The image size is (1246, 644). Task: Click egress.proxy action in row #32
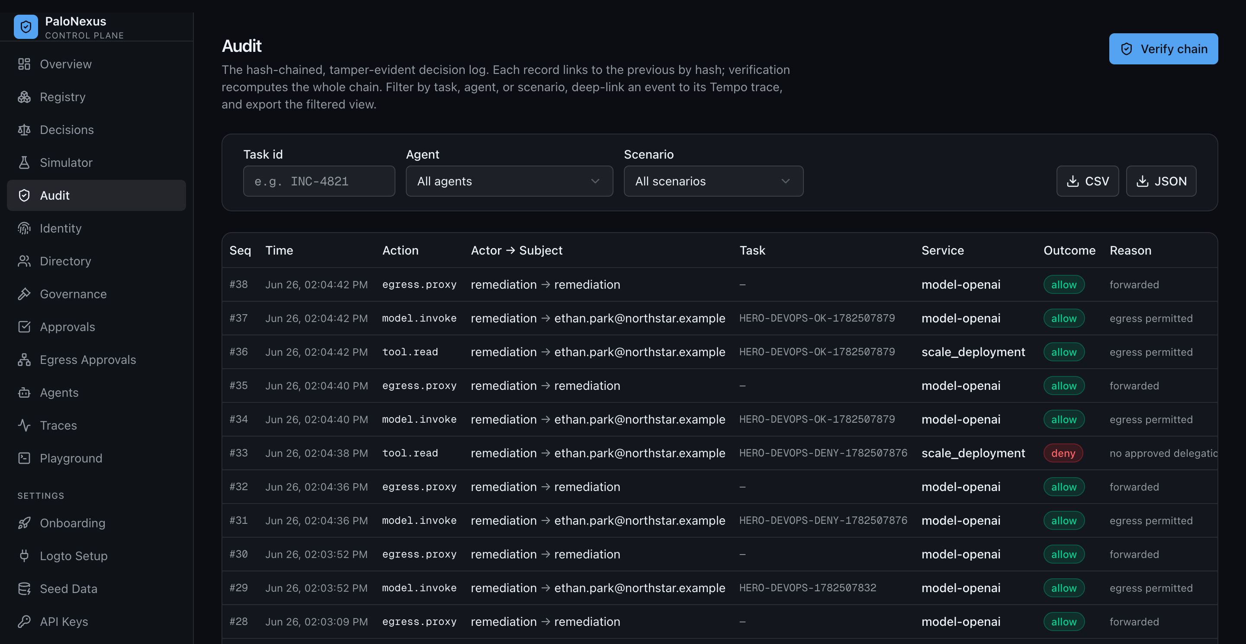(x=419, y=487)
